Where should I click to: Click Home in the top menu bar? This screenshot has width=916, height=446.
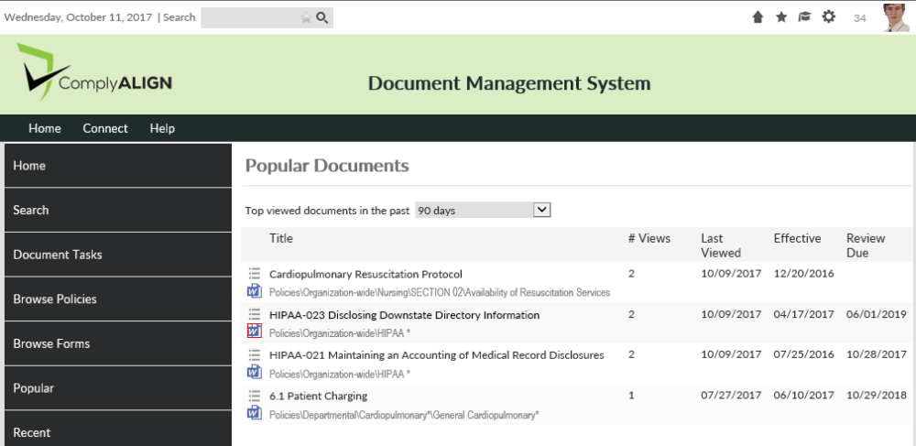click(x=45, y=128)
